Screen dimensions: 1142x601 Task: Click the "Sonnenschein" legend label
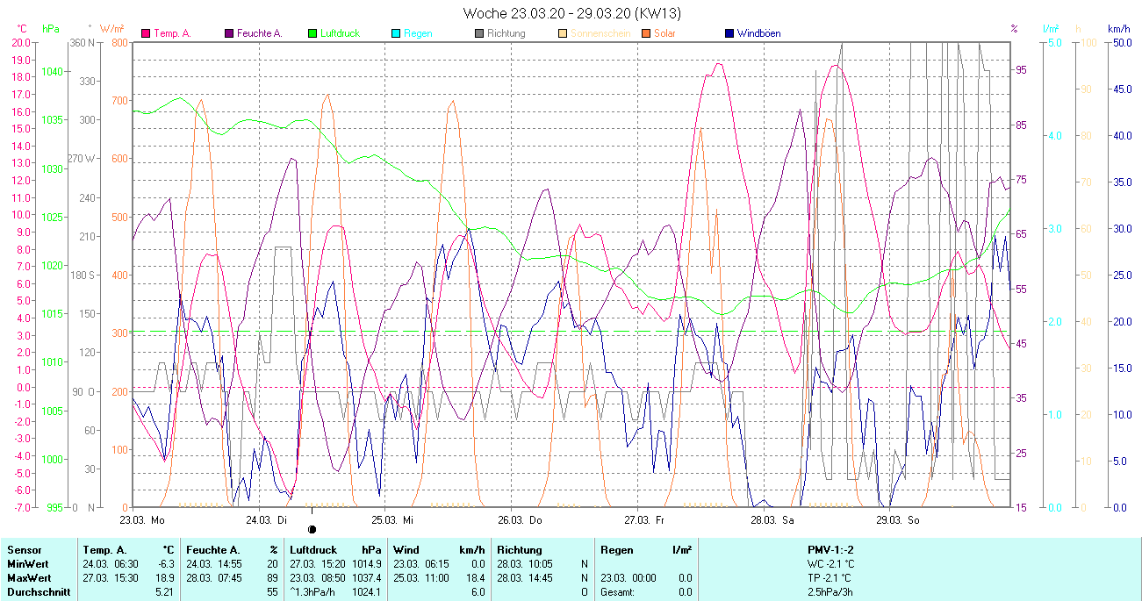click(600, 33)
